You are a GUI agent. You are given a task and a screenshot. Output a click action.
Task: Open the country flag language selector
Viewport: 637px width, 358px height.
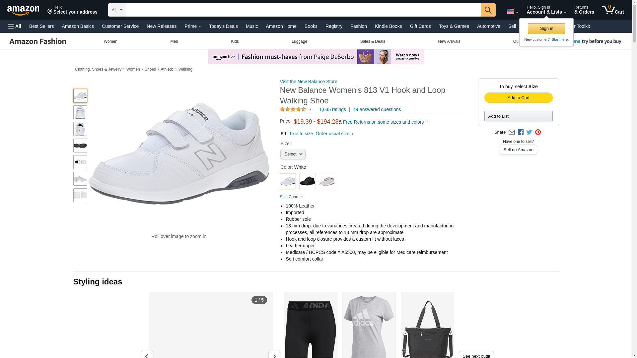(x=513, y=12)
